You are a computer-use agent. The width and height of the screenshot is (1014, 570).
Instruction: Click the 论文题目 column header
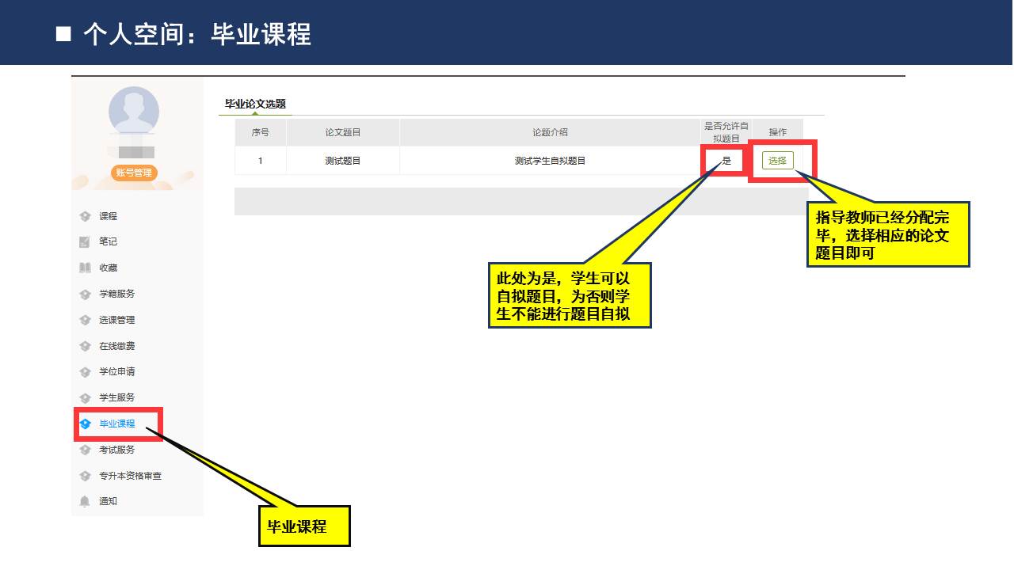tap(343, 132)
